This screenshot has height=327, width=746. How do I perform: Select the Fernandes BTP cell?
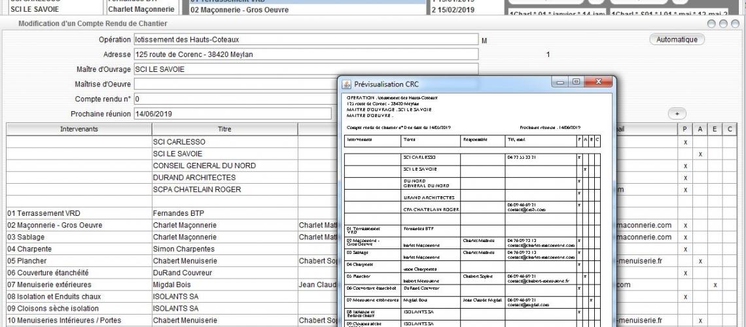(x=224, y=213)
